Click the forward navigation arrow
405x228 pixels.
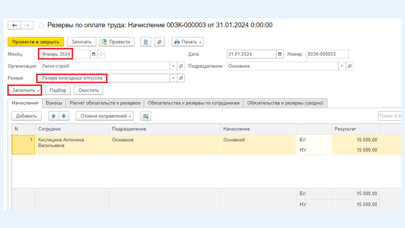tap(27, 26)
